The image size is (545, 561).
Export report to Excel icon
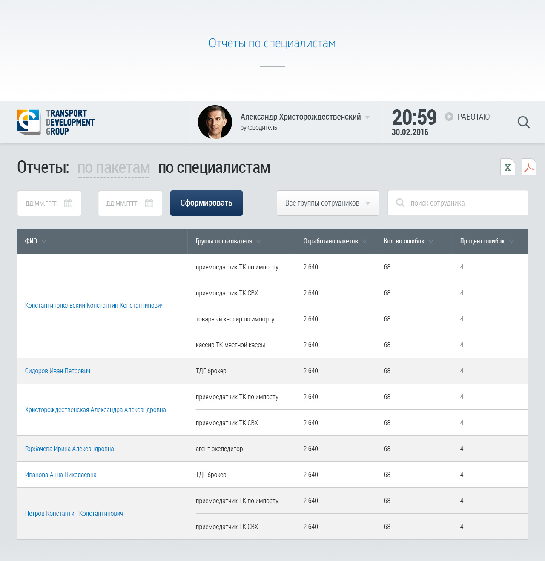[x=508, y=167]
